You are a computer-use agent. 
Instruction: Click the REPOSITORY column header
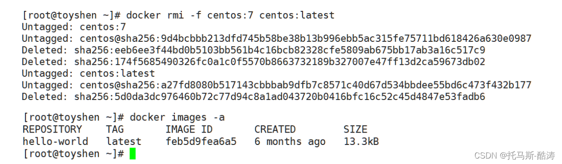click(x=52, y=129)
